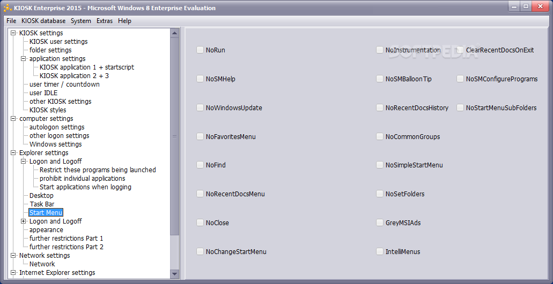This screenshot has width=553, height=284.
Task: Check NoRecentDocsMenu option
Action: 200,194
